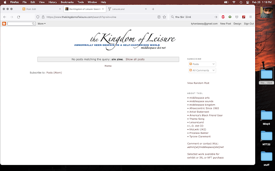Click the forward navigation arrow

[12, 17]
